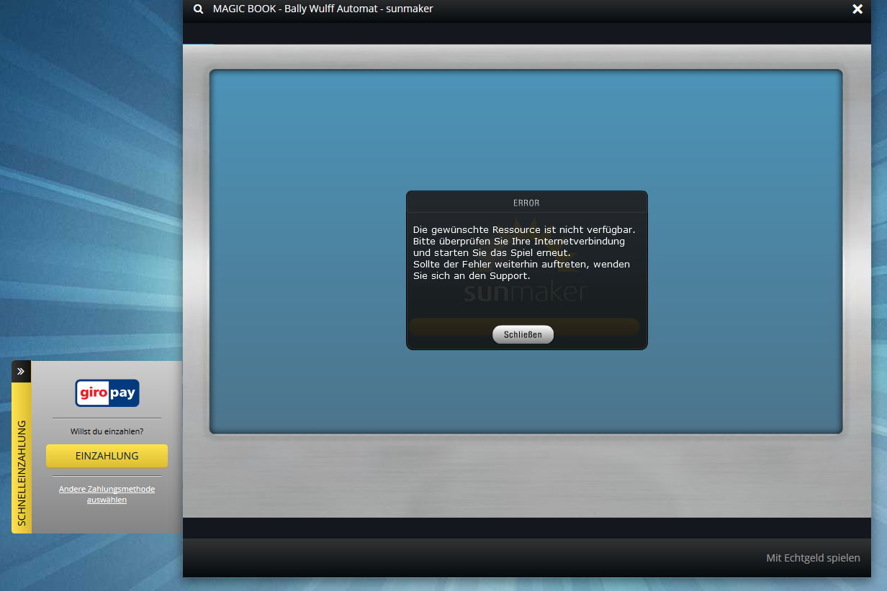Click the giropay logo
The height and width of the screenshot is (591, 887).
[107, 393]
